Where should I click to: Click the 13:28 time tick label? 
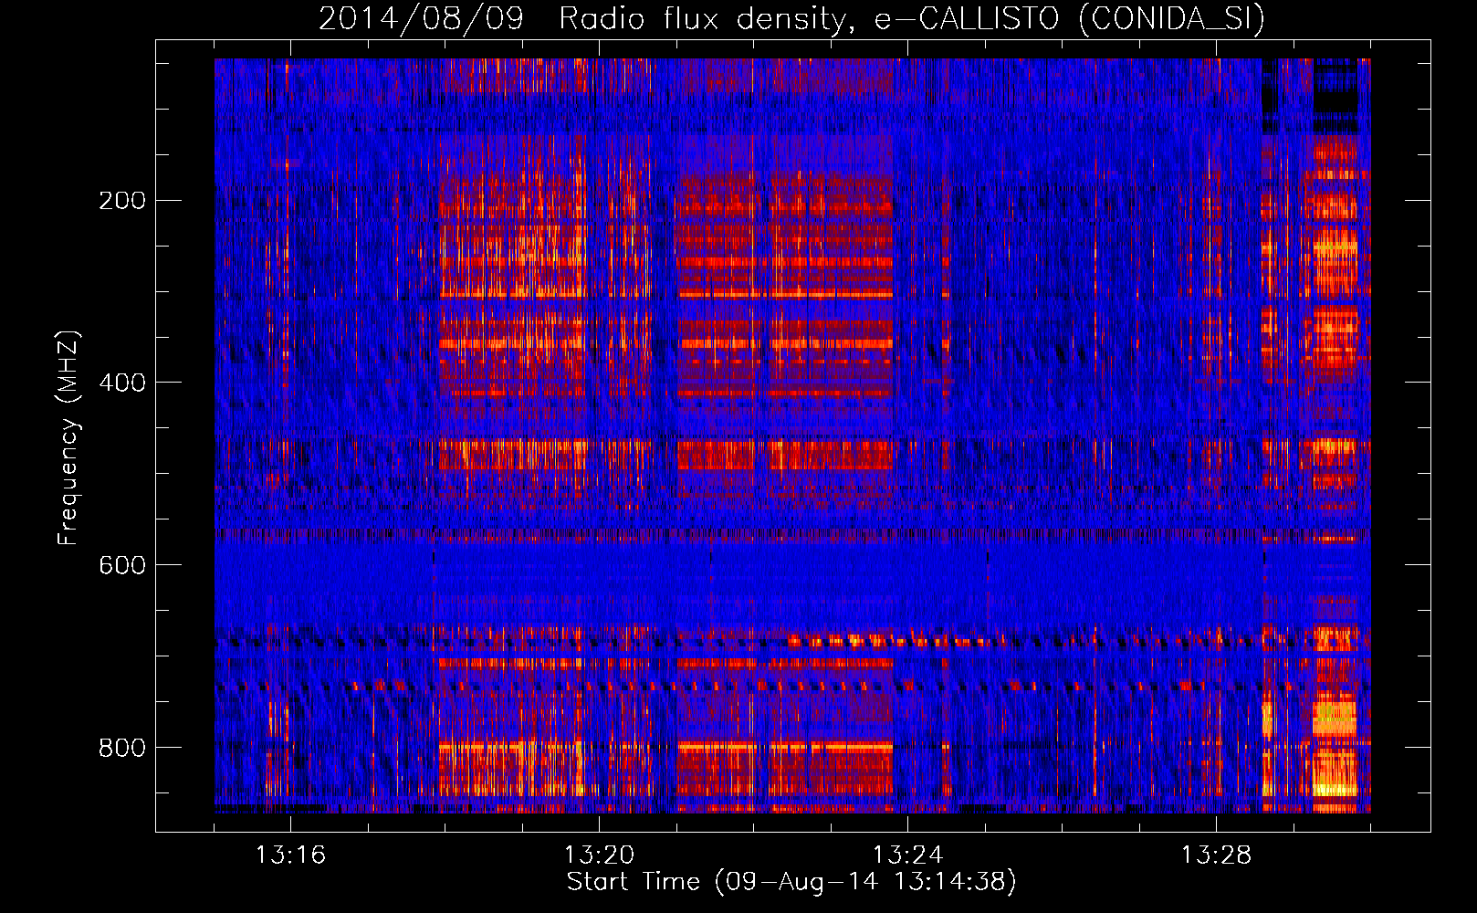1216,855
